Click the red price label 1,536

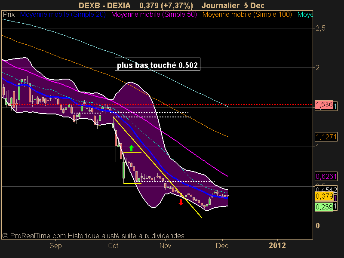click(324, 104)
